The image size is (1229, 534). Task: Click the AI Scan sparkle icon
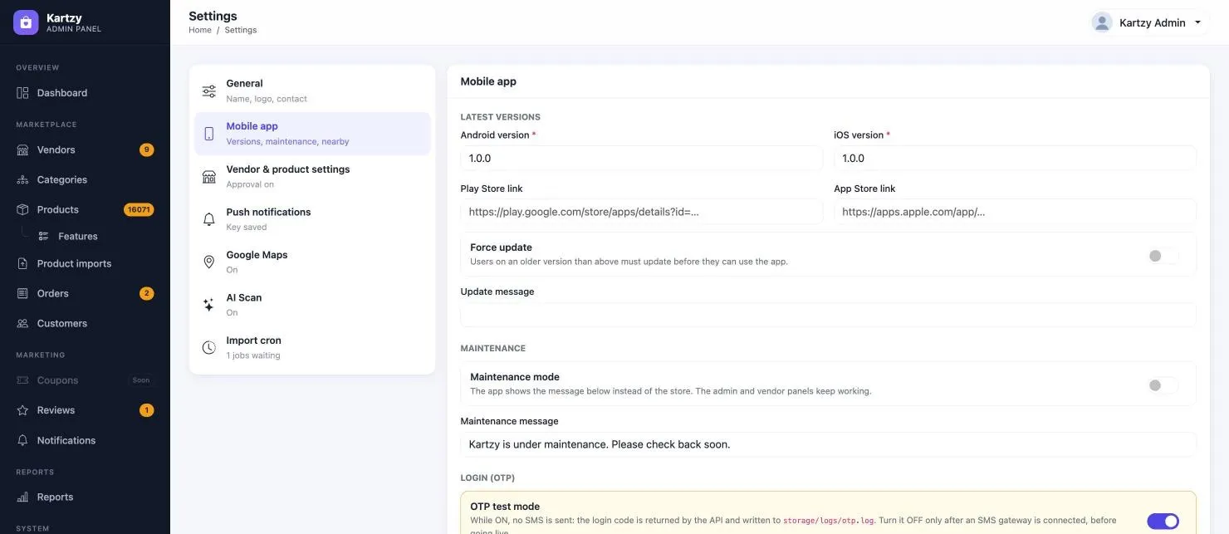(209, 305)
